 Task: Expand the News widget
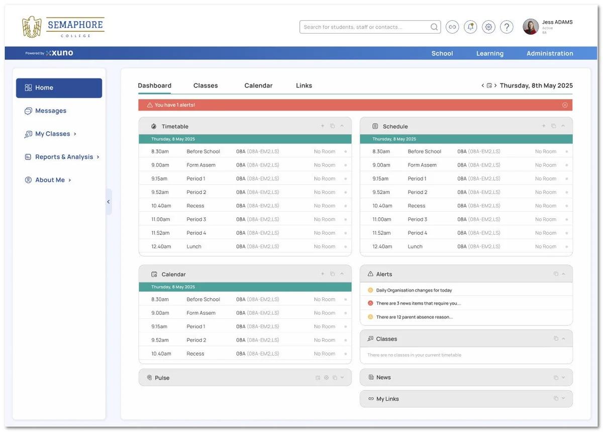pos(563,378)
